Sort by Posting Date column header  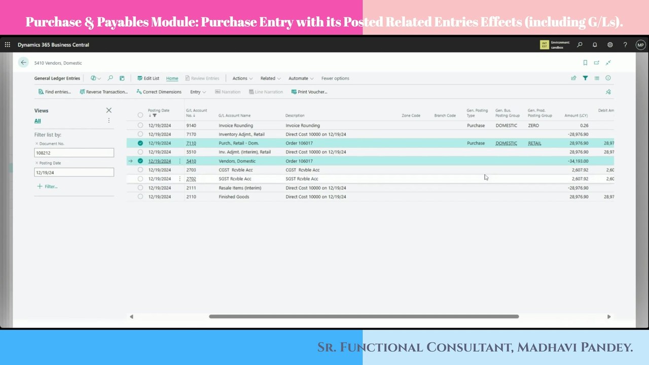[x=159, y=113]
